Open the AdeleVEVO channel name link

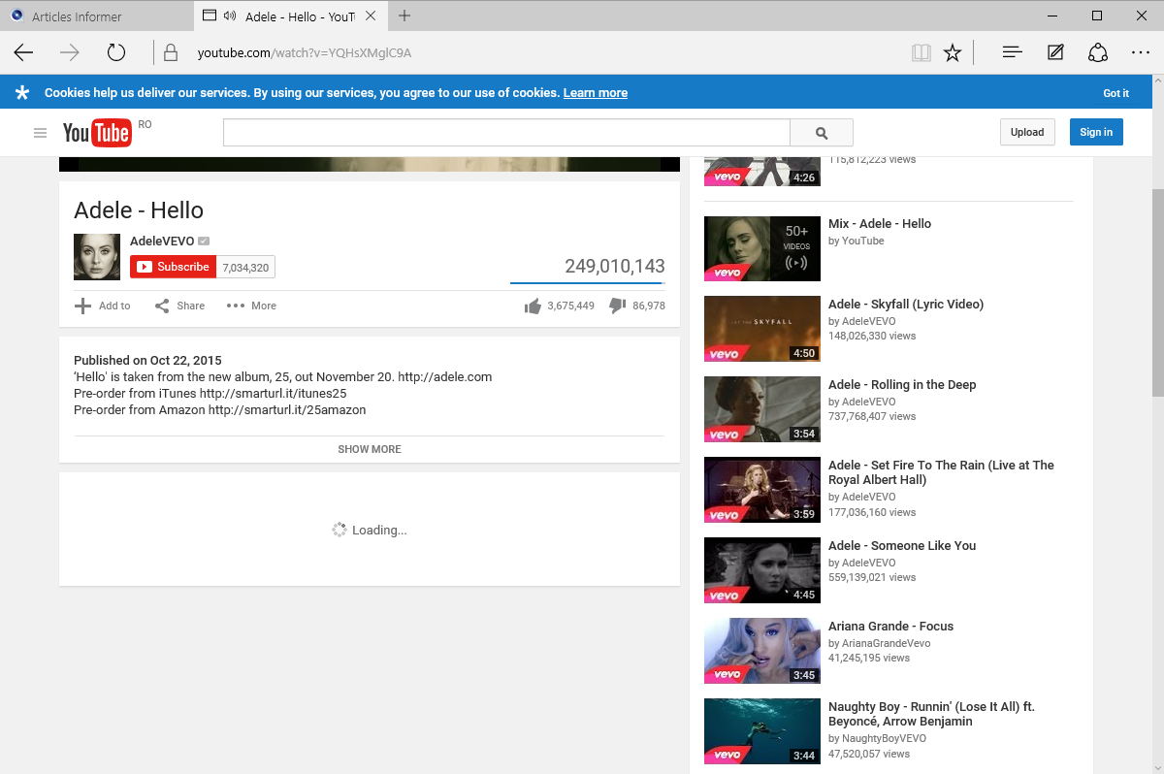[162, 242]
